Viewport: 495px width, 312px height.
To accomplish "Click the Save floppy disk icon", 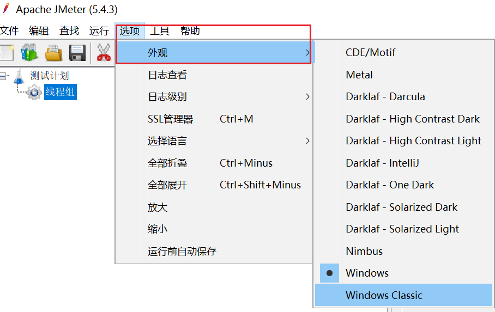I will point(77,52).
